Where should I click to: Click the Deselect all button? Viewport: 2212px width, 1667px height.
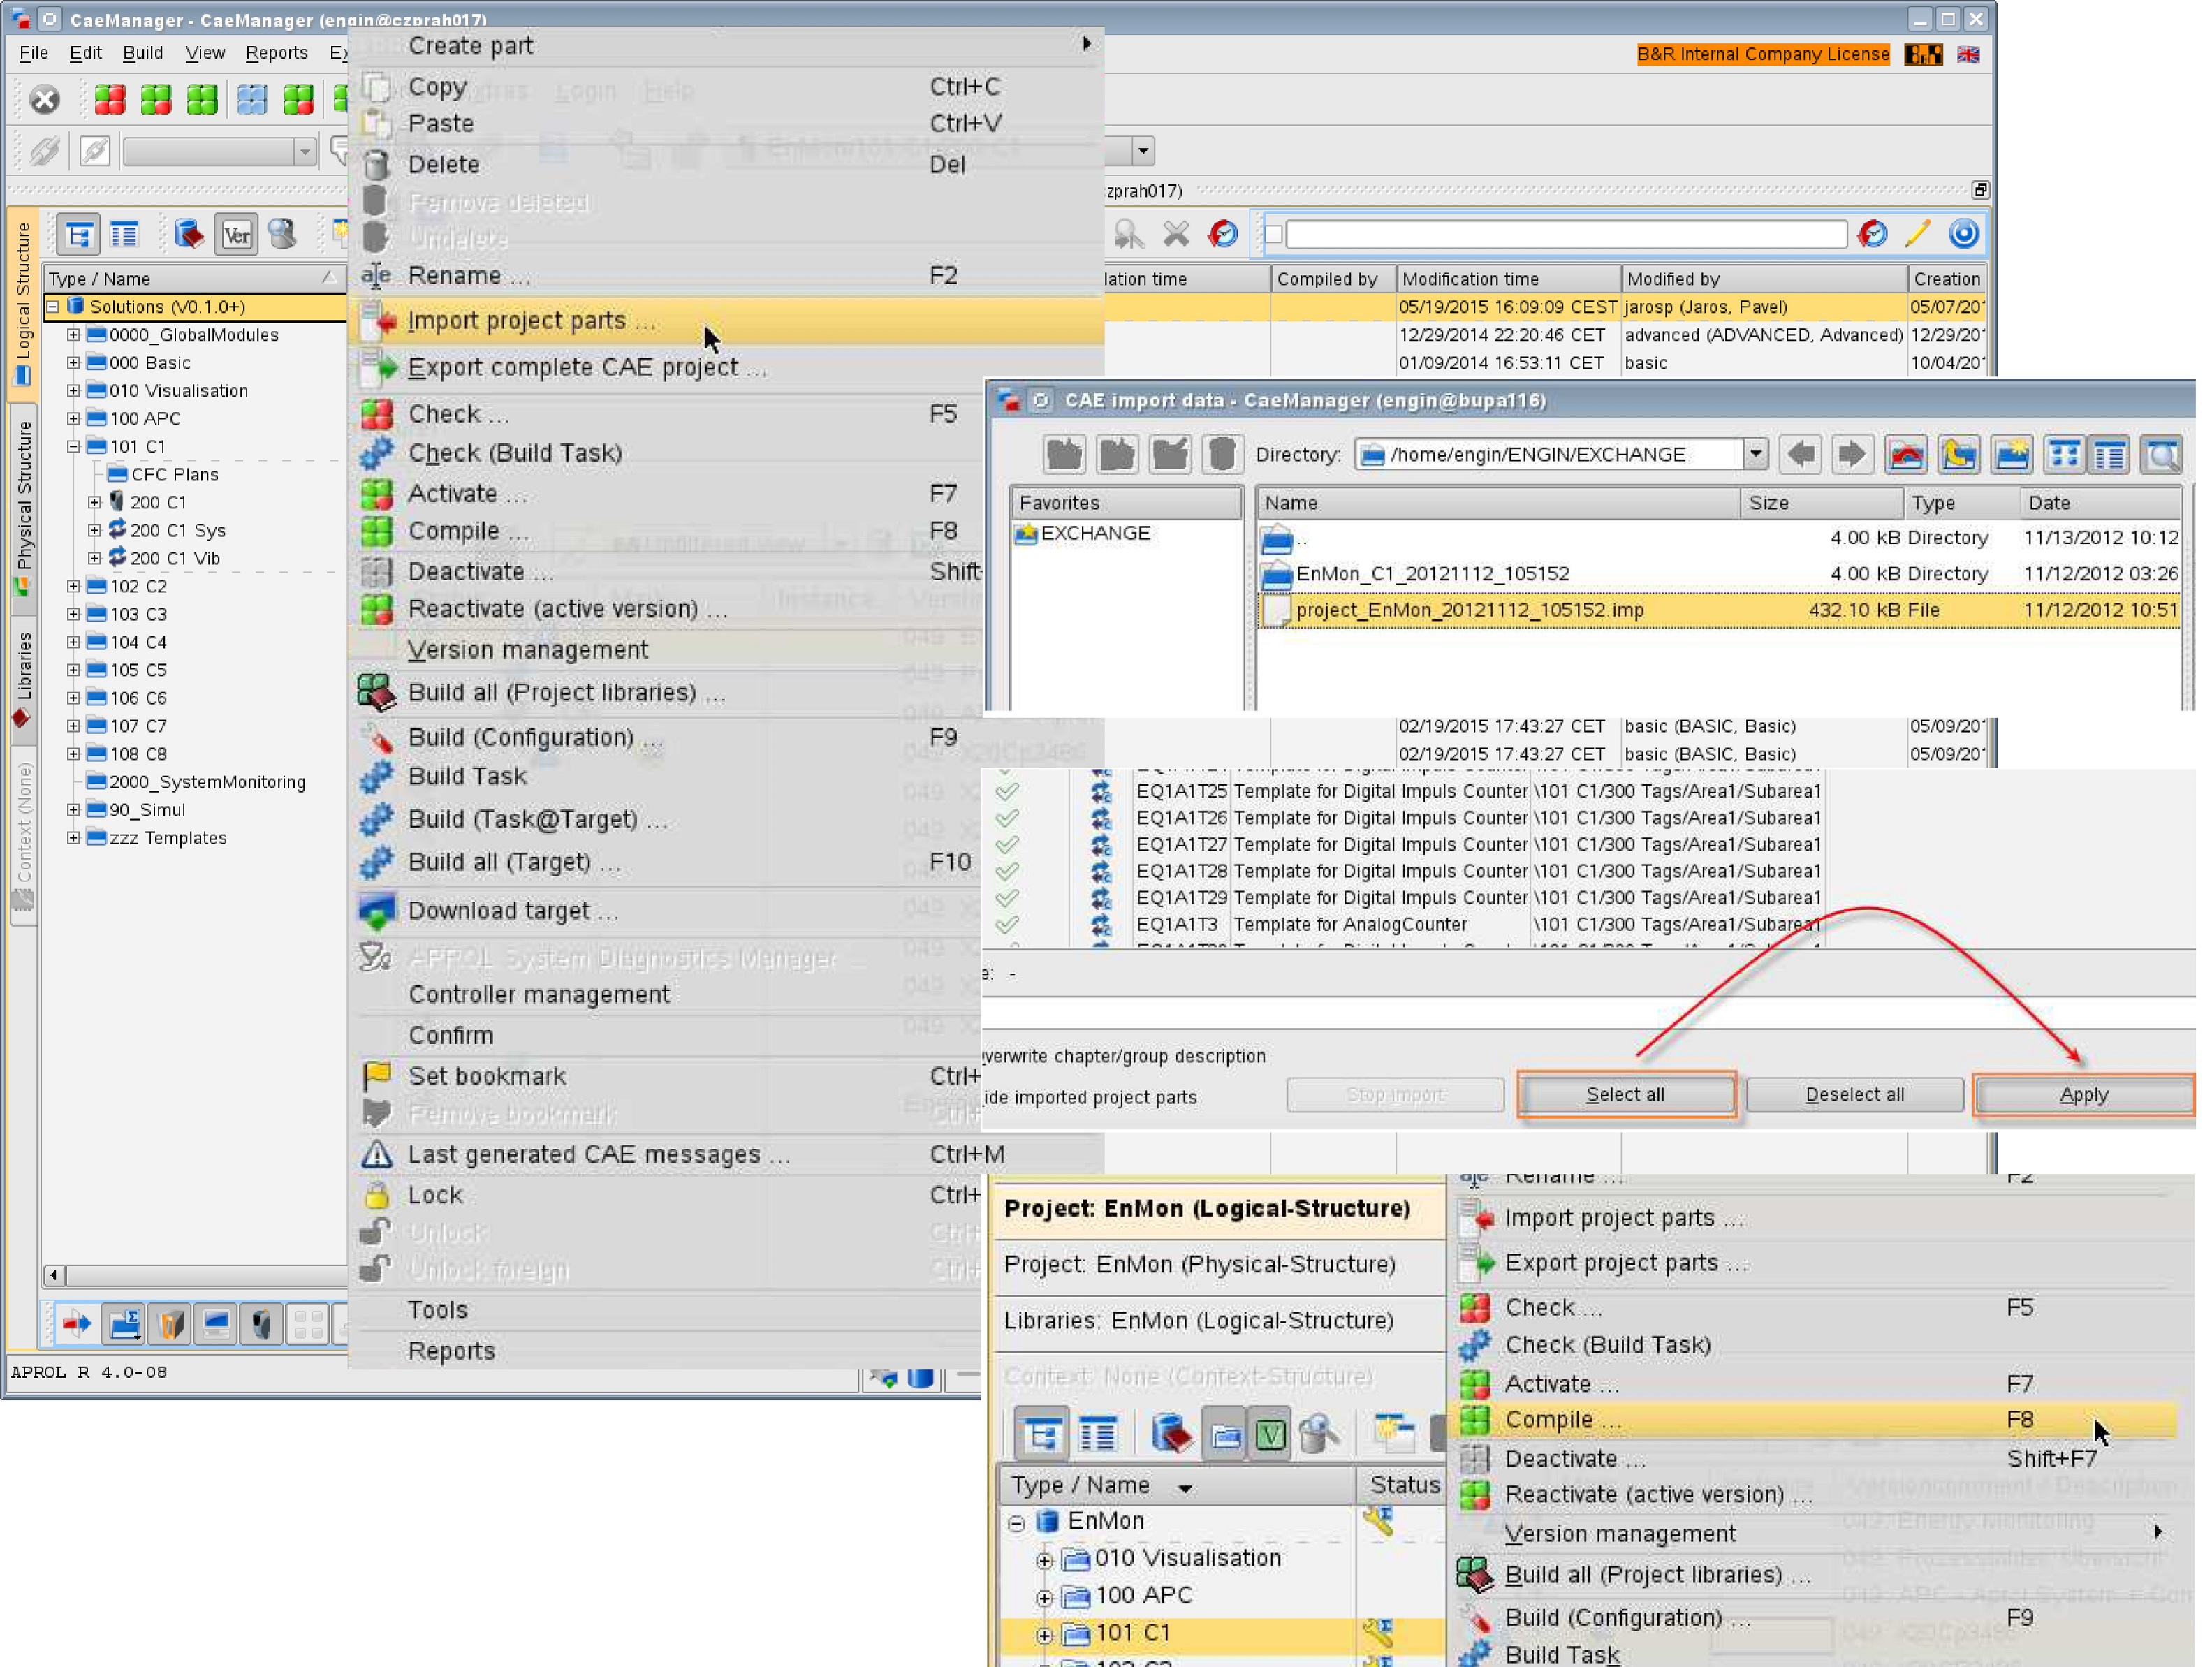pos(1854,1094)
